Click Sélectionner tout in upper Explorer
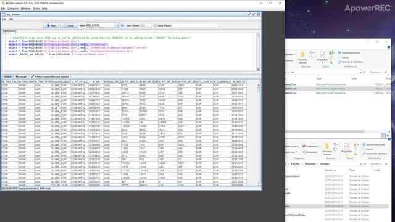The image size is (395, 222). click(349, 53)
